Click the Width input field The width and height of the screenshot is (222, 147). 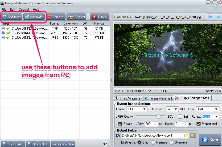pos(149,124)
